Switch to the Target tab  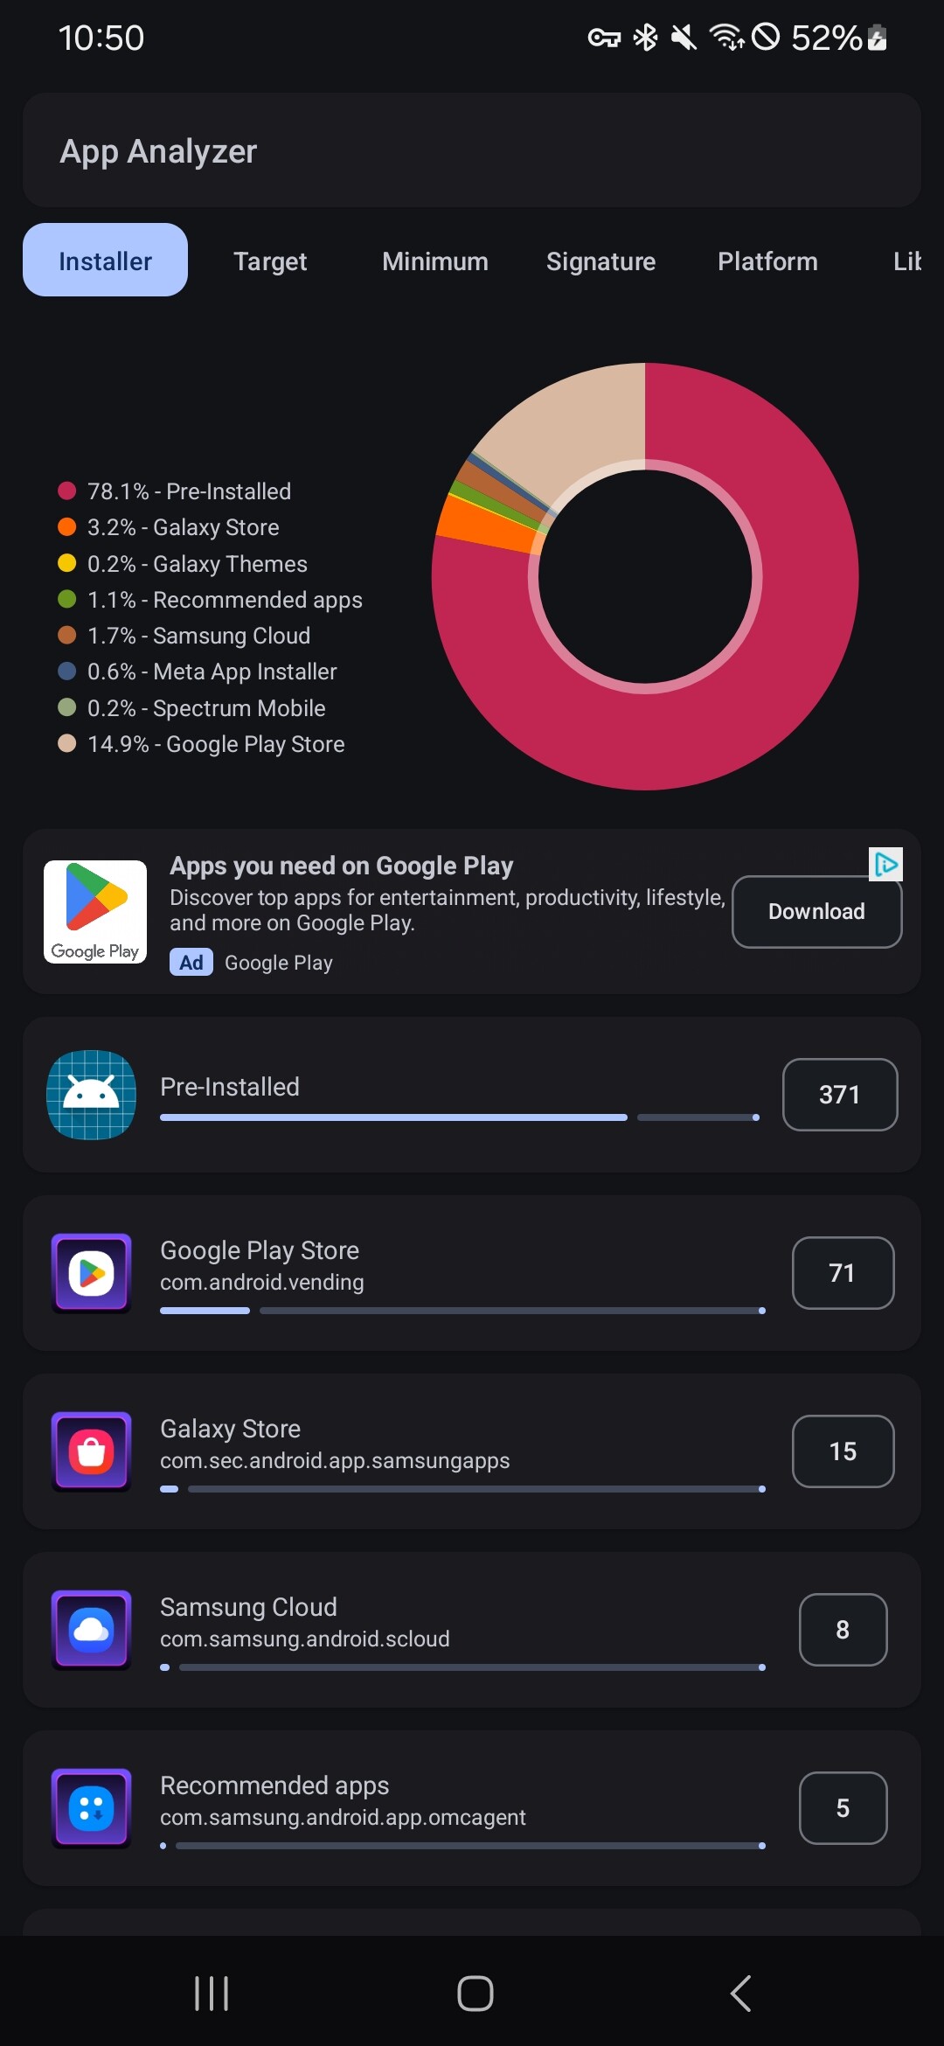tap(270, 261)
